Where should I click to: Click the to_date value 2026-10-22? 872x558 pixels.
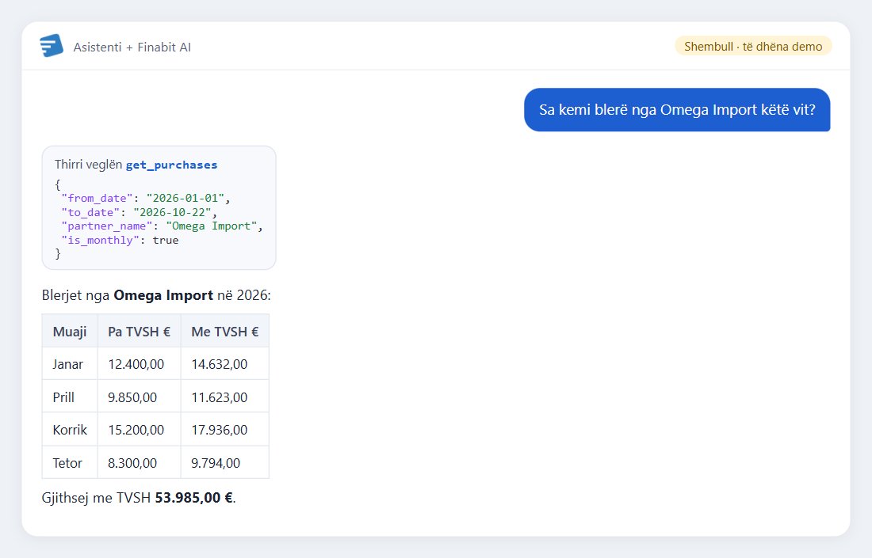point(172,212)
